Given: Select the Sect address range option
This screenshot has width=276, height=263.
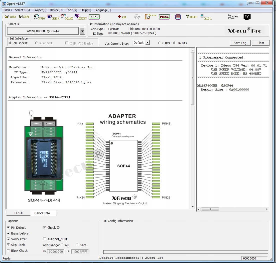Looking at the screenshot, I should coord(77,245).
